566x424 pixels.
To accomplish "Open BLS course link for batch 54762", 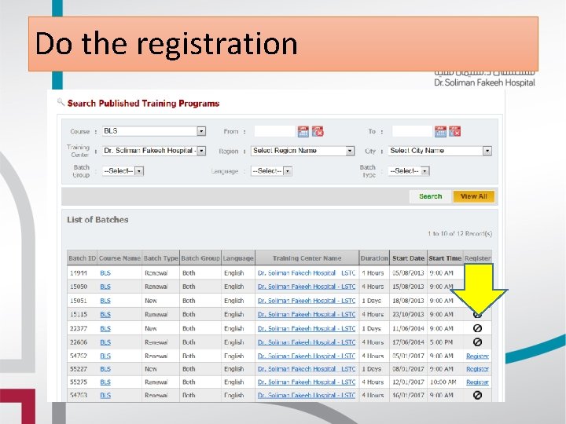I will 105,356.
